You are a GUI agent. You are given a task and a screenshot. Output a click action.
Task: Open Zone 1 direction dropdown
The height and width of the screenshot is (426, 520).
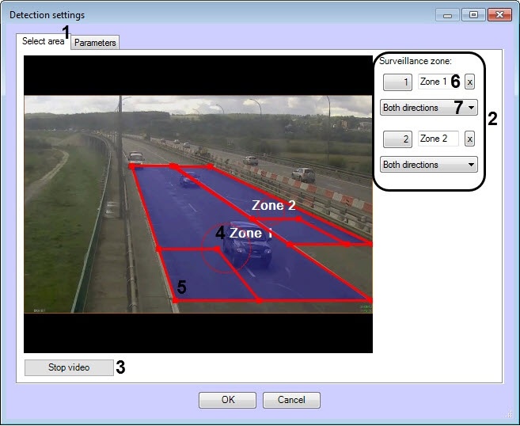pyautogui.click(x=428, y=108)
